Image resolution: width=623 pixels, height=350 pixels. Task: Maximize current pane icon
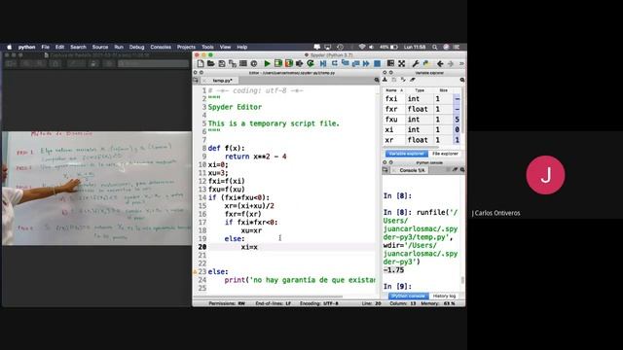[390, 63]
